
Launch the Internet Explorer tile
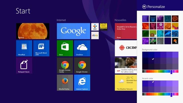[x=82, y=83]
